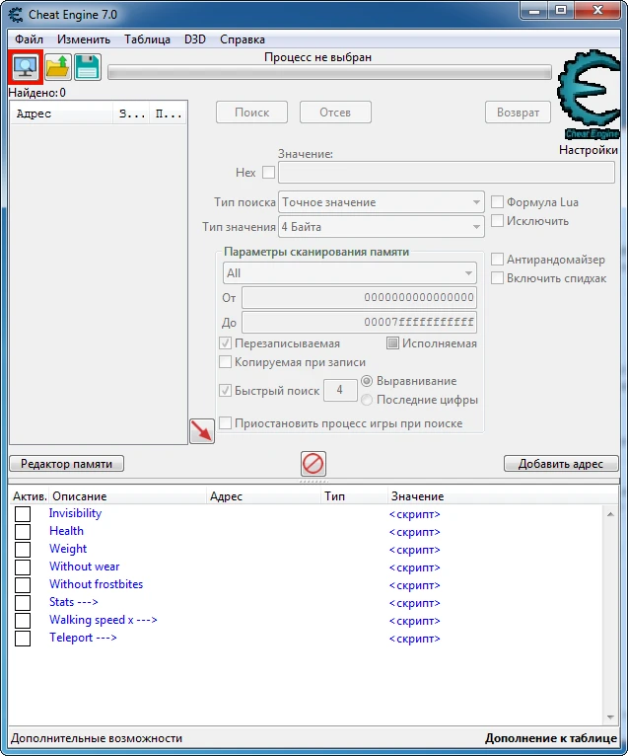628x756 pixels.
Task: Click the Значение input field
Action: pyautogui.click(x=447, y=173)
